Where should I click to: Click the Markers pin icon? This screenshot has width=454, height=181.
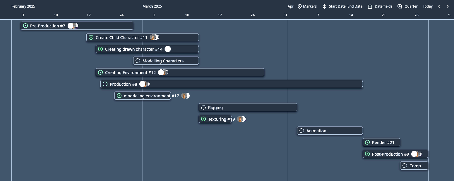299,6
